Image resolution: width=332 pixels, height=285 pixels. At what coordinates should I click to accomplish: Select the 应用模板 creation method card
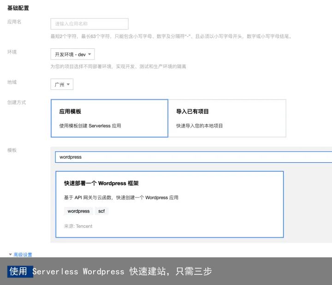109,119
